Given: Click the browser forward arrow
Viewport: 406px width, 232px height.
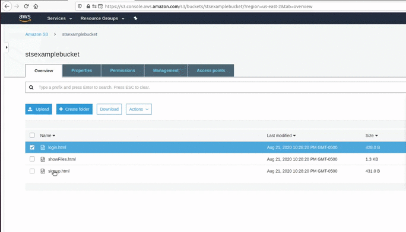Looking at the screenshot, I should (x=17, y=6).
